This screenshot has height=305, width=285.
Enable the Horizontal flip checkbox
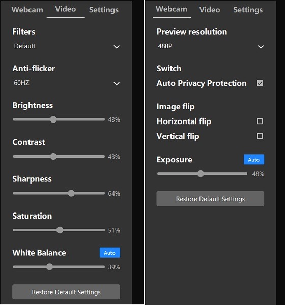pos(260,121)
